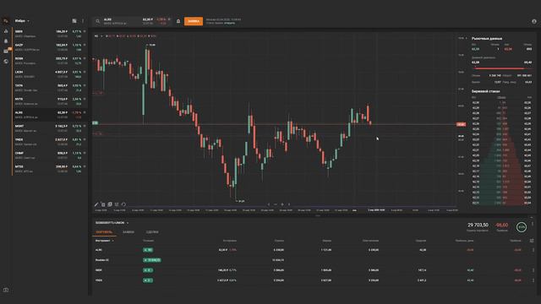Click the second icon in left sidebar below logo
Image resolution: width=541 pixels, height=304 pixels.
[6, 31]
